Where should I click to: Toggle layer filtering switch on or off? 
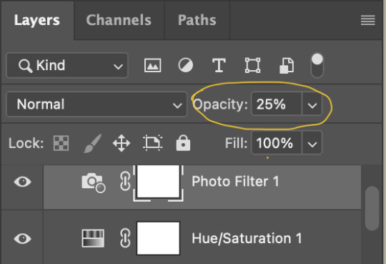317,66
